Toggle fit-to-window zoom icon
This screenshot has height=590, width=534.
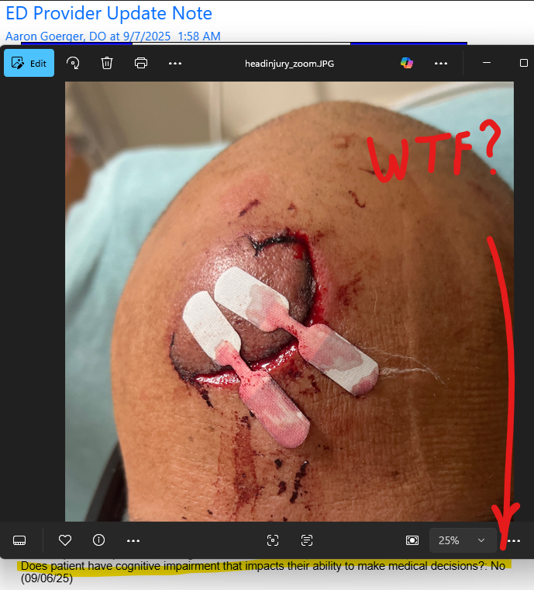(412, 540)
